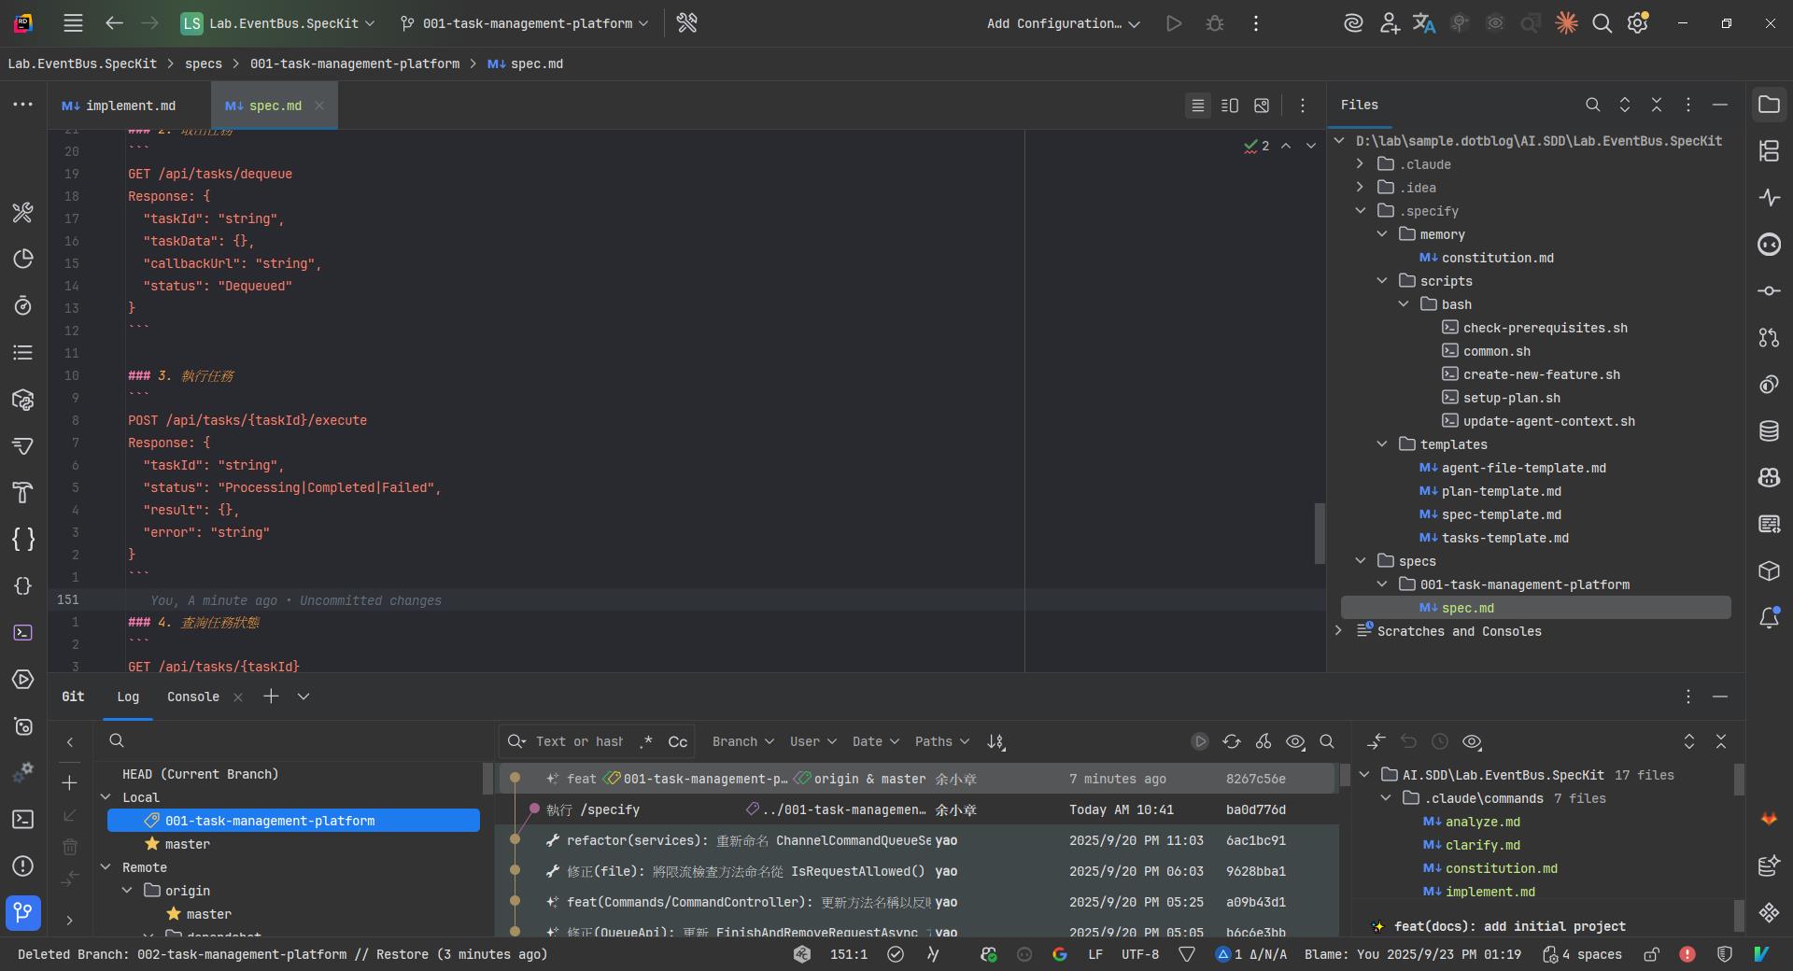Screen dimensions: 1793x971
Task: Expand Scratches and Consoles
Action: 1338,631
